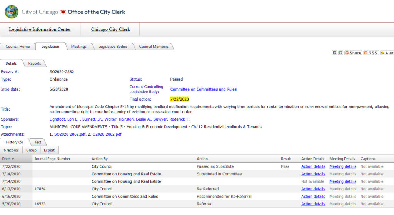394x215 pixels.
Task: Open Action details for Passed as Substitute
Action: pos(313,167)
